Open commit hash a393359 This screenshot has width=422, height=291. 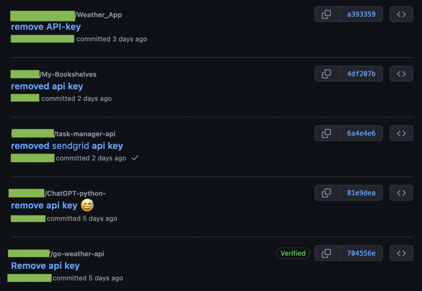361,14
